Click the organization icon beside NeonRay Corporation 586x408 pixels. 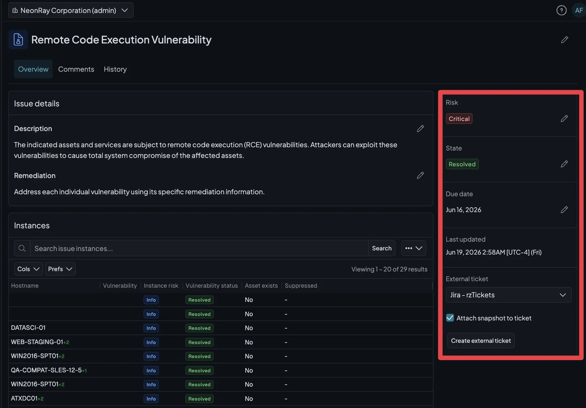pos(15,10)
